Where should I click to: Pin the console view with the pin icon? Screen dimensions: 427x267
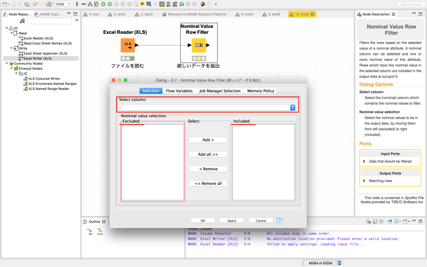(389, 222)
